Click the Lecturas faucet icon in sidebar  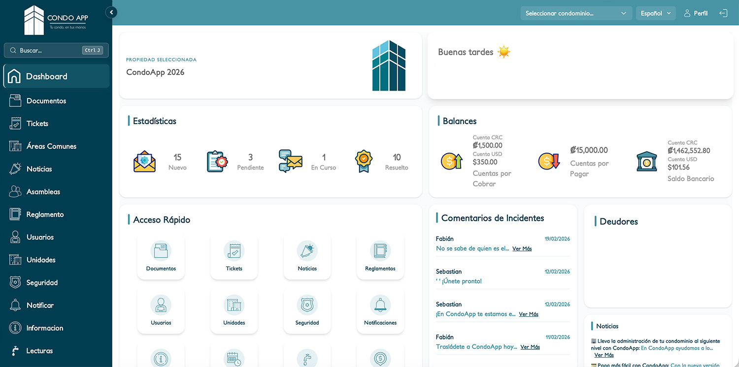pos(15,351)
